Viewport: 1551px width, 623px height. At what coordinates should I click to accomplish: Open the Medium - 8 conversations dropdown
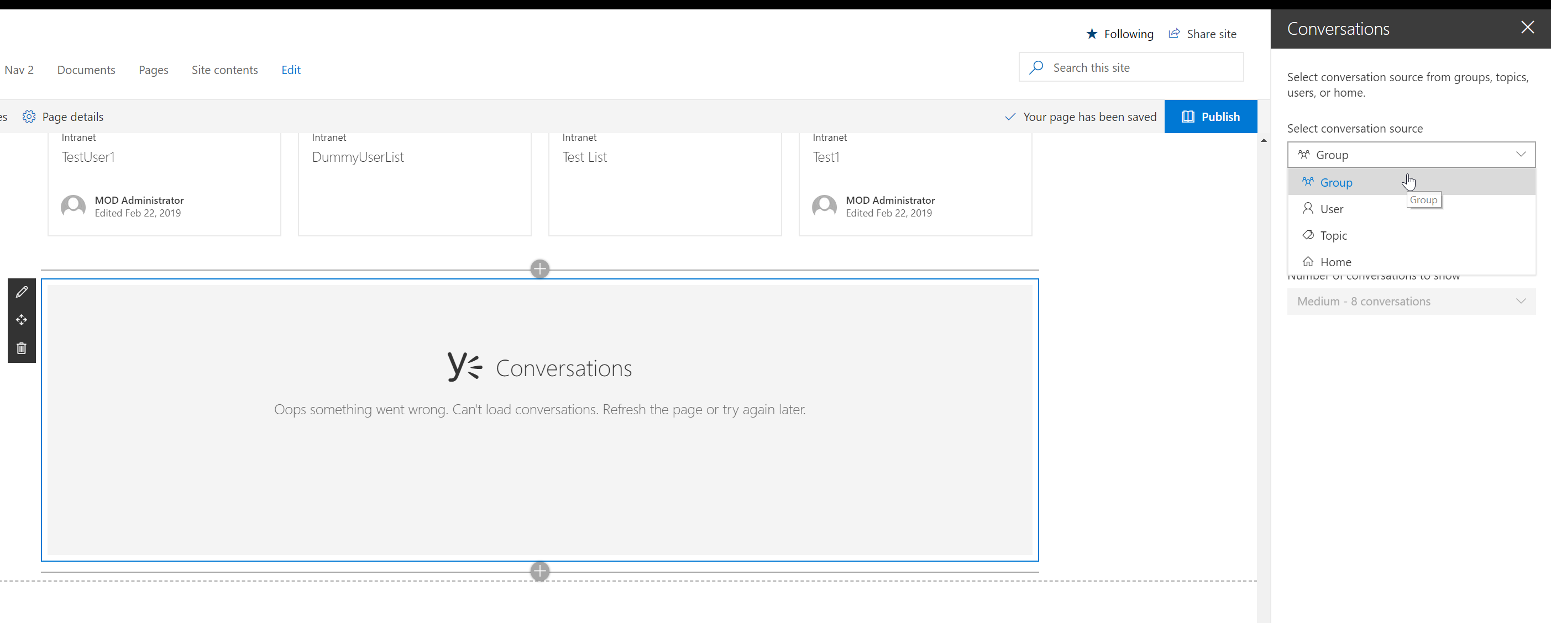point(1411,301)
